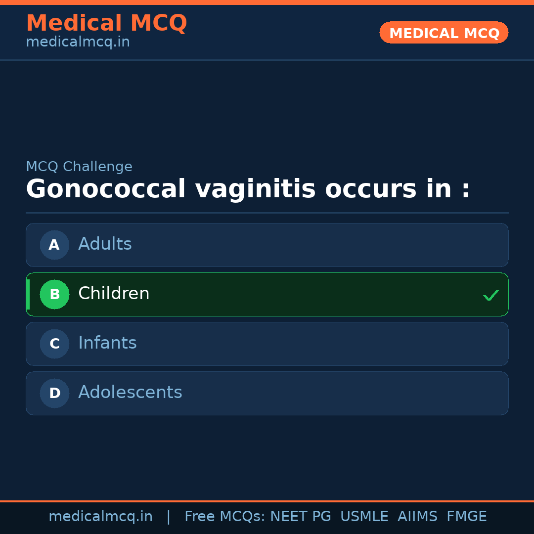This screenshot has height=534, width=534.
Task: Click the Medical MCQ header logo
Action: point(106,23)
